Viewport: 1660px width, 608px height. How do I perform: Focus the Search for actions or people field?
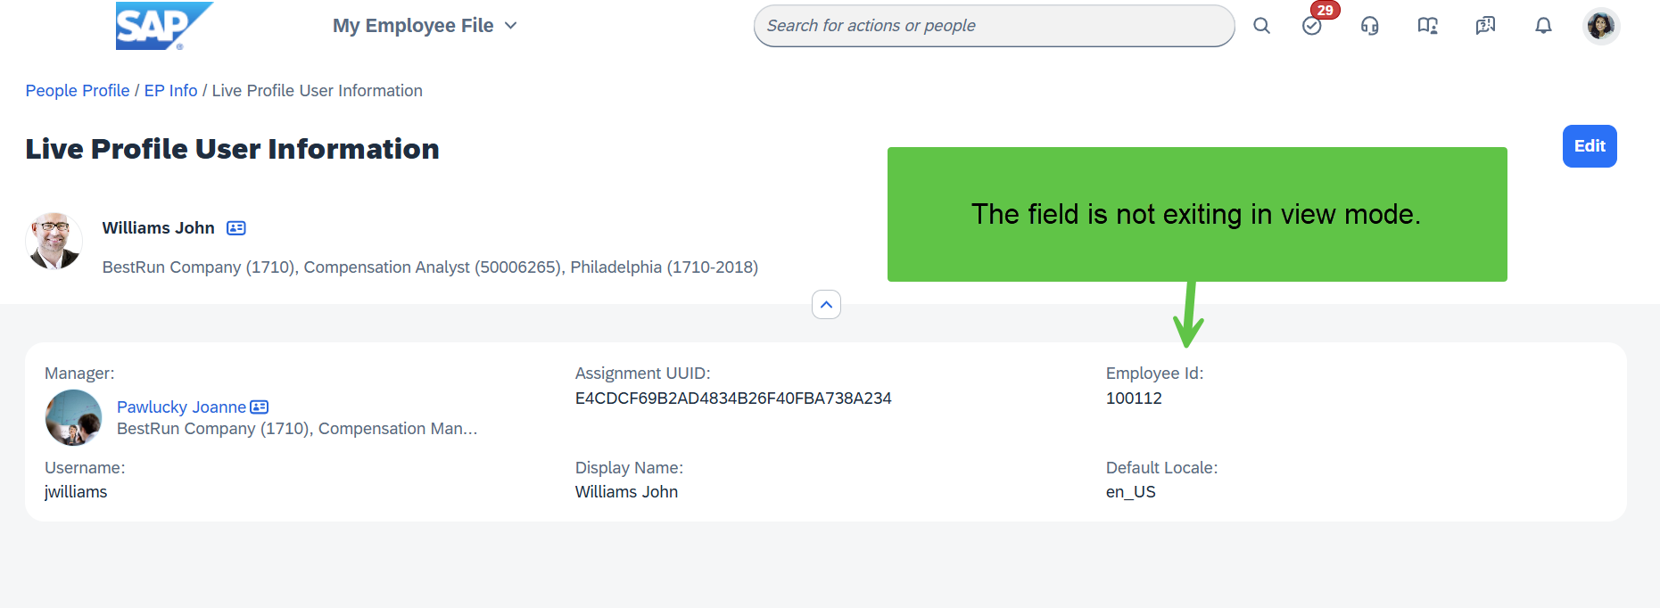tap(995, 26)
